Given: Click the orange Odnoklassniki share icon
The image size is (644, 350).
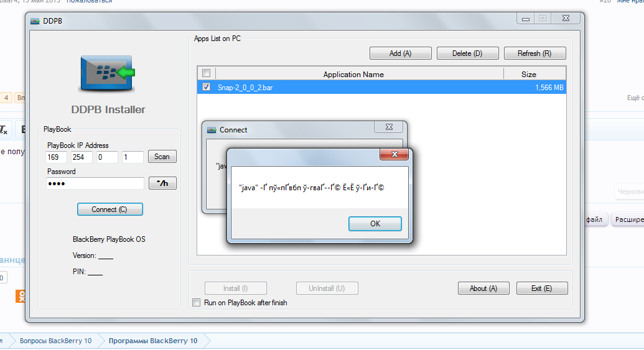Looking at the screenshot, I should [20, 296].
